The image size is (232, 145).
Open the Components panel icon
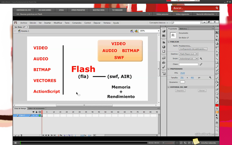pyautogui.click(x=164, y=63)
